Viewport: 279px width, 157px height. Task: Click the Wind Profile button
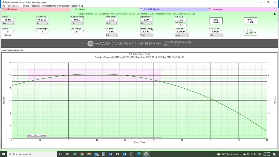pos(250,21)
